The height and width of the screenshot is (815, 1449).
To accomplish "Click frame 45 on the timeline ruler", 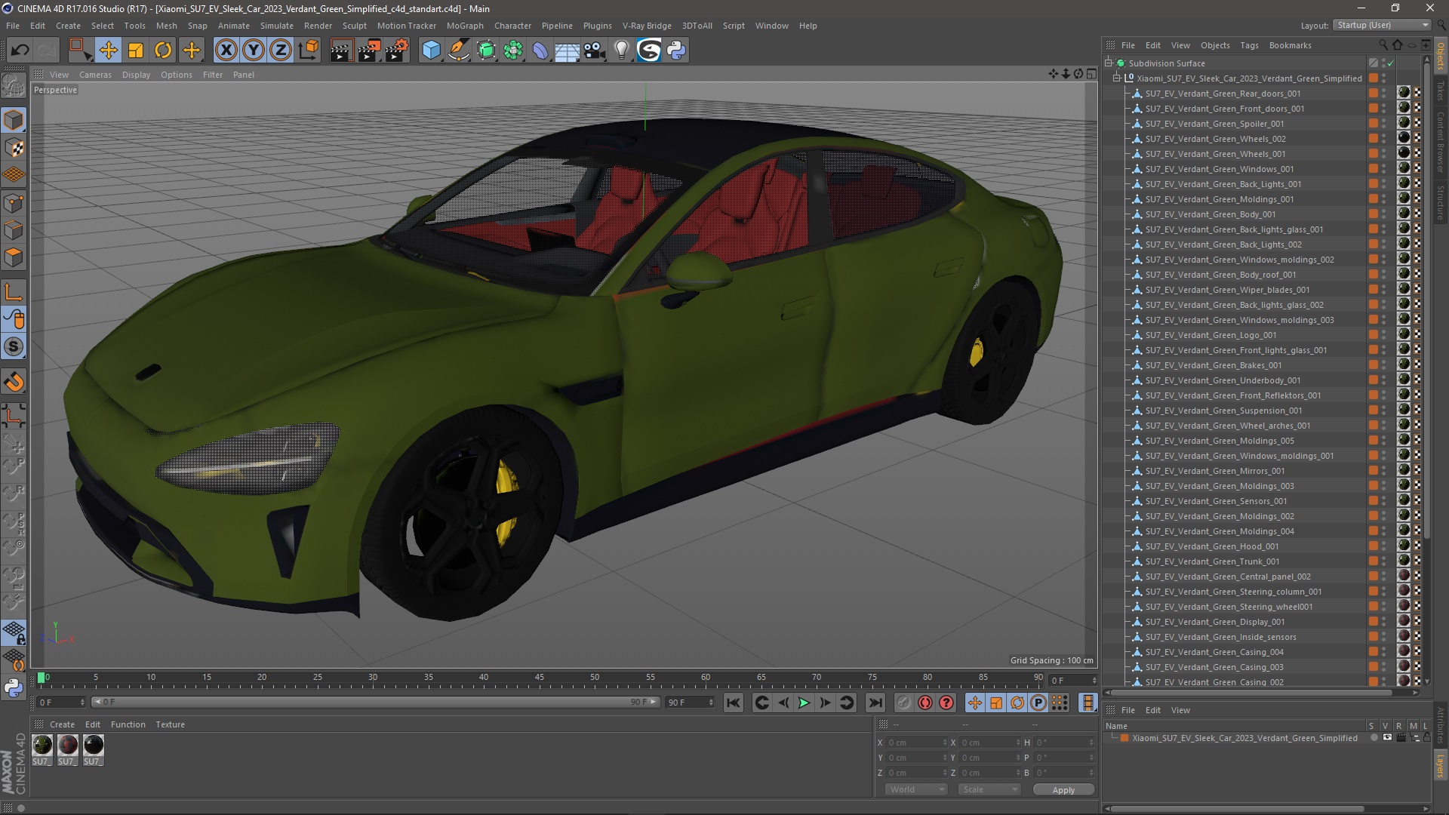I will click(539, 678).
